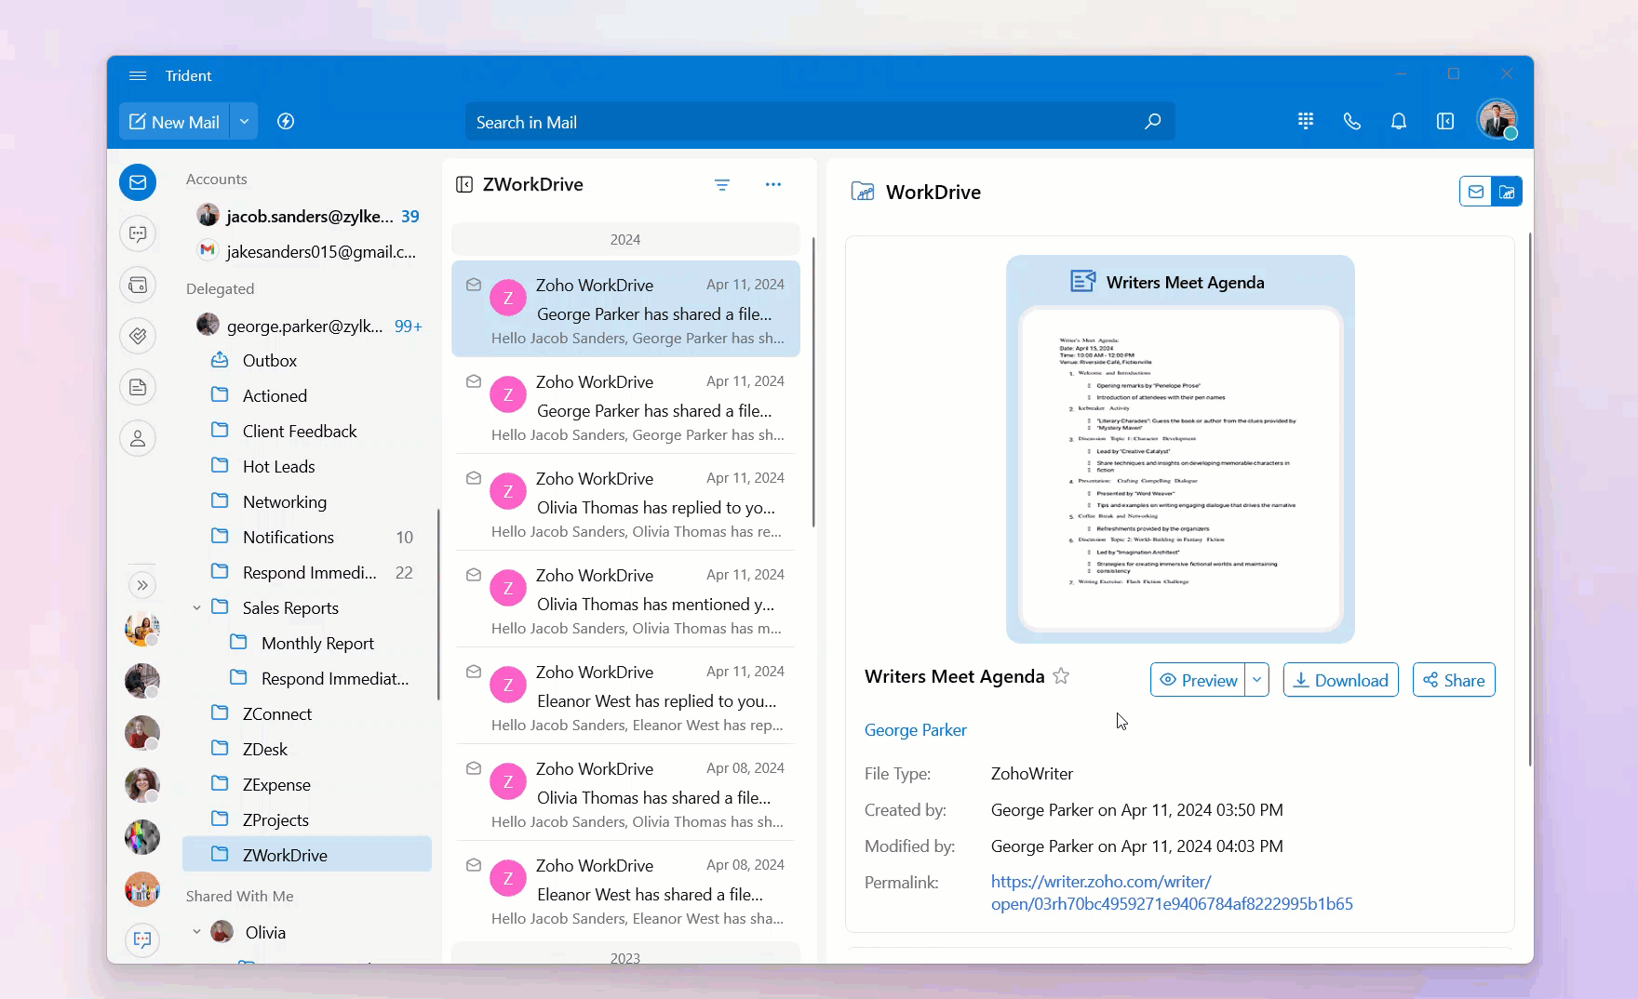
Task: Star the Writers Meet Agenda file
Action: (1061, 676)
